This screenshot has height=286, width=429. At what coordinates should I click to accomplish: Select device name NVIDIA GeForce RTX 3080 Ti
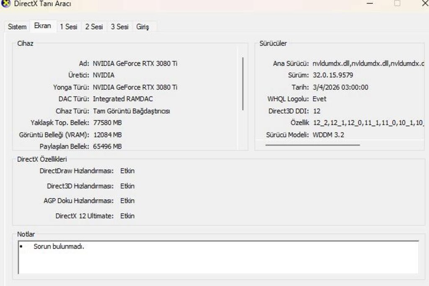coord(135,63)
